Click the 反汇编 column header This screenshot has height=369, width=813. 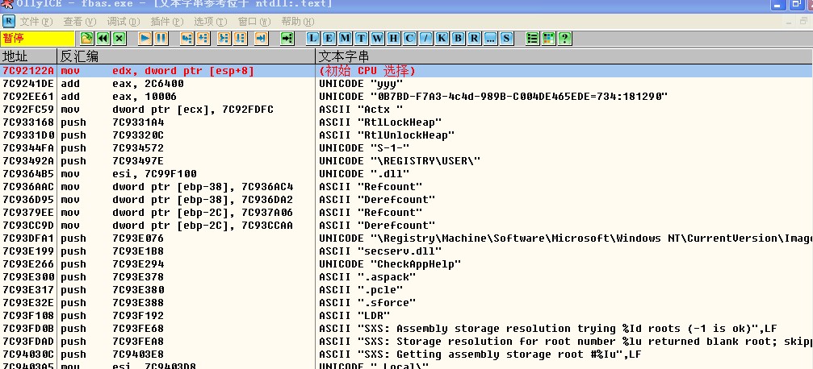[186, 56]
